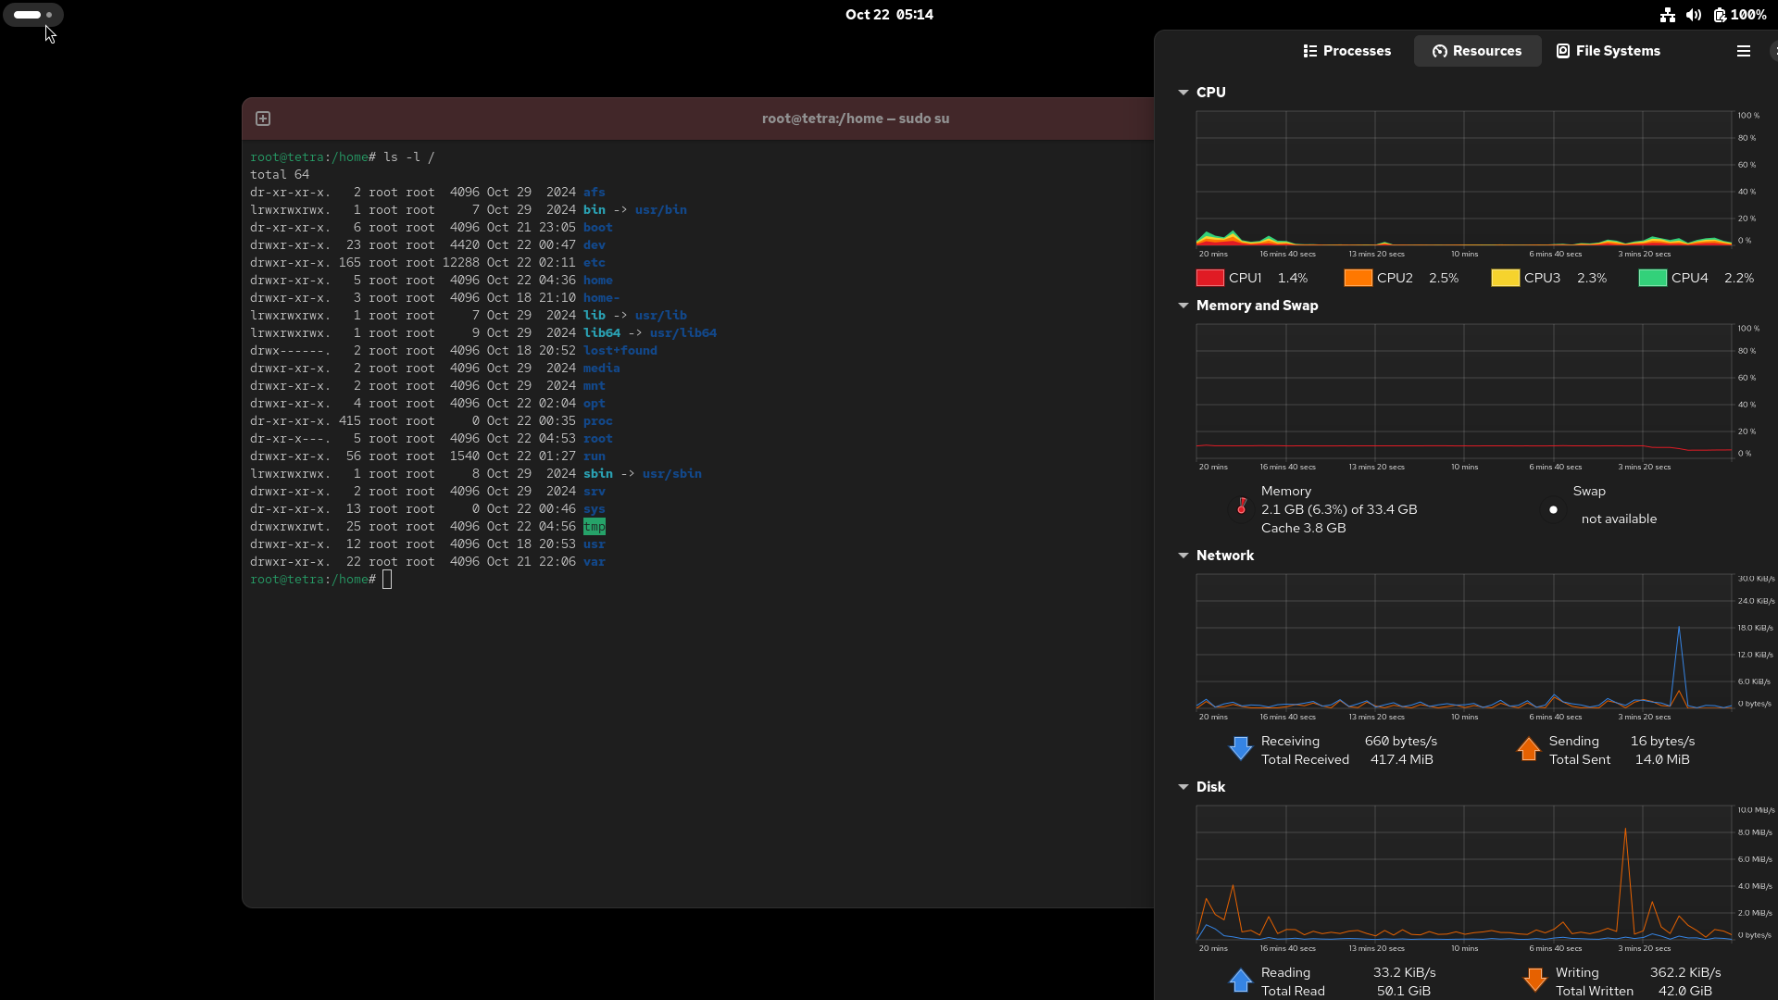Click the Swap color indicator dot
The image size is (1778, 1000).
[x=1553, y=509]
